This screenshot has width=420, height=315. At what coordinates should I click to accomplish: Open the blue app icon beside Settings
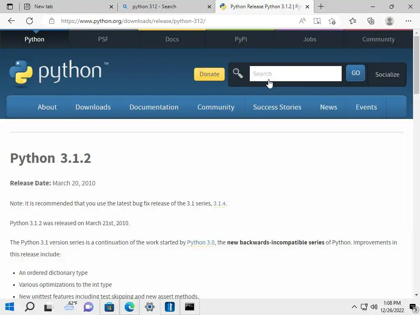169,307
